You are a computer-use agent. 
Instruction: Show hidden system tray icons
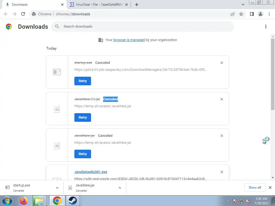coord(228,201)
